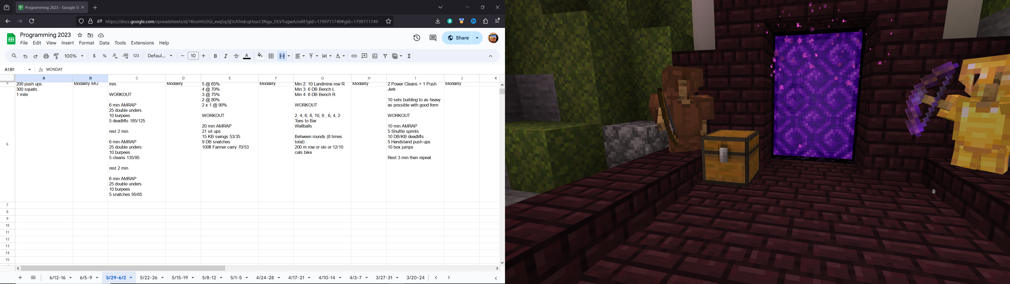Viewport: 1010px width, 284px height.
Task: Click the create filter icon
Action: coord(385,56)
